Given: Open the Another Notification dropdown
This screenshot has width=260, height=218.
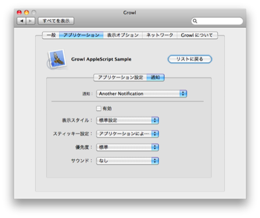Looking at the screenshot, I should point(142,93).
